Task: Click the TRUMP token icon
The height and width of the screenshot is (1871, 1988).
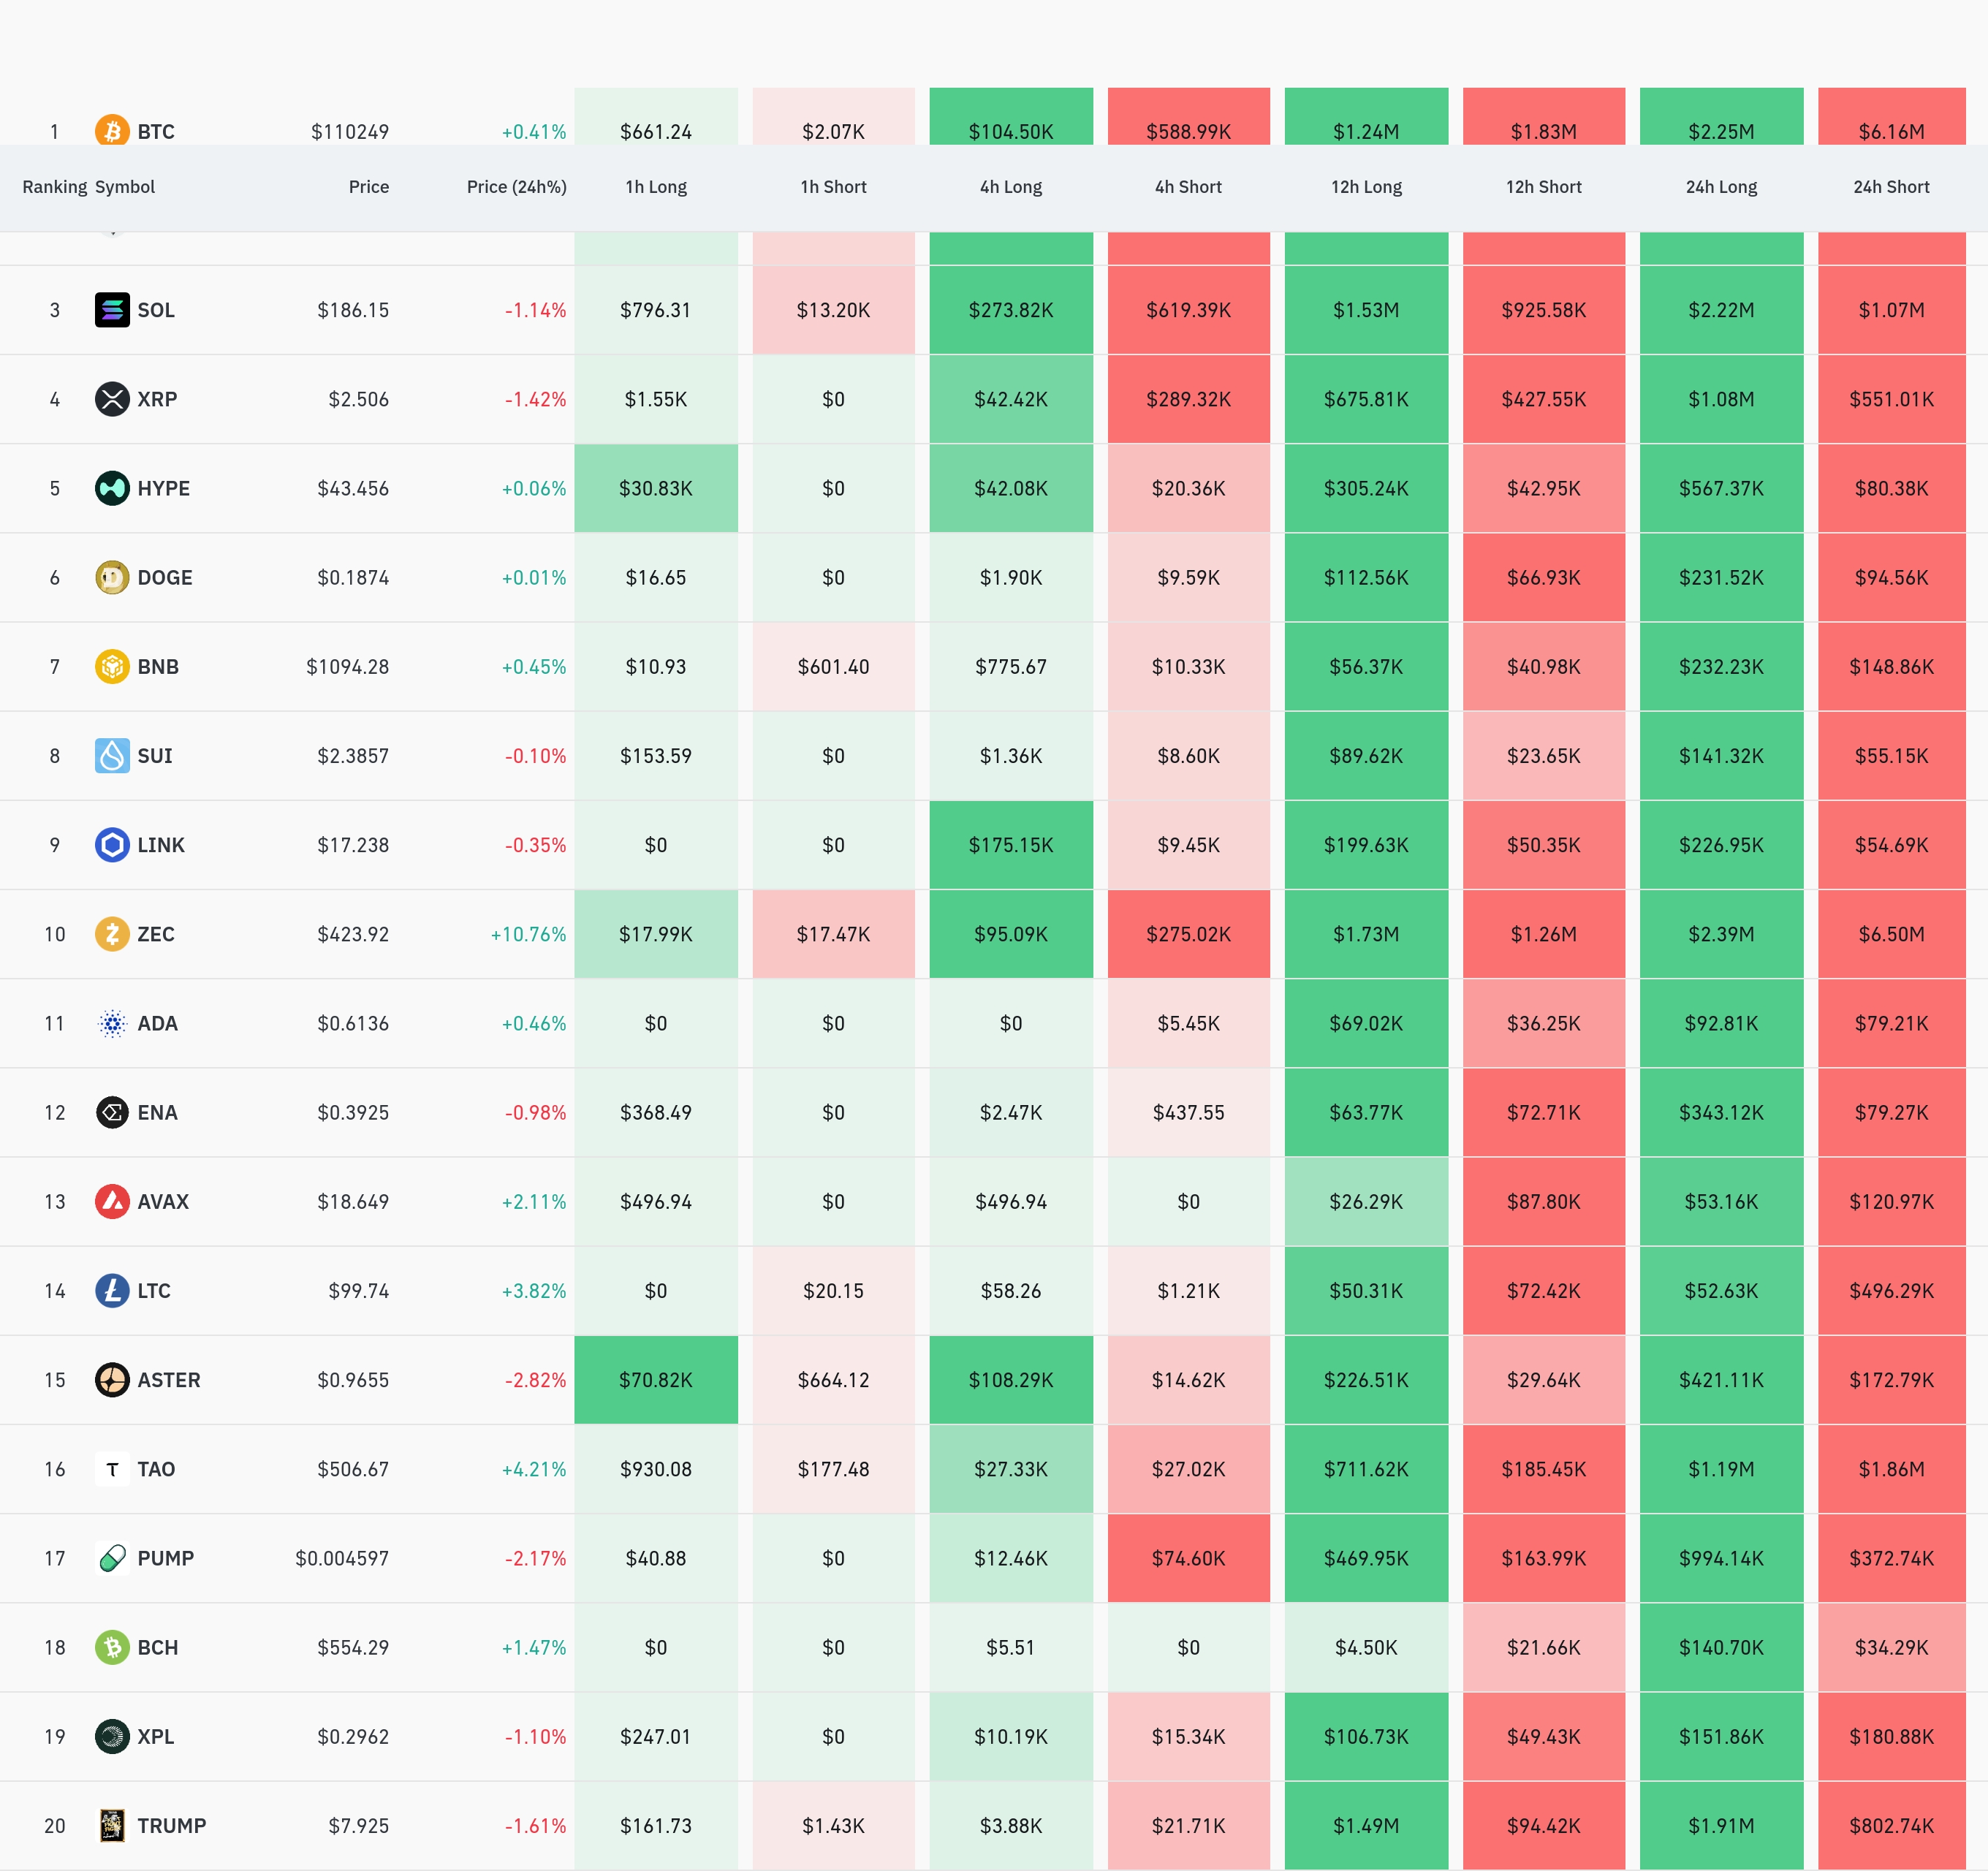Action: (112, 1825)
